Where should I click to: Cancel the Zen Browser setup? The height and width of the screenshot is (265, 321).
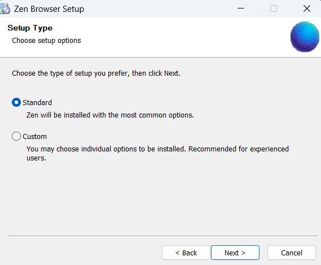[292, 253]
